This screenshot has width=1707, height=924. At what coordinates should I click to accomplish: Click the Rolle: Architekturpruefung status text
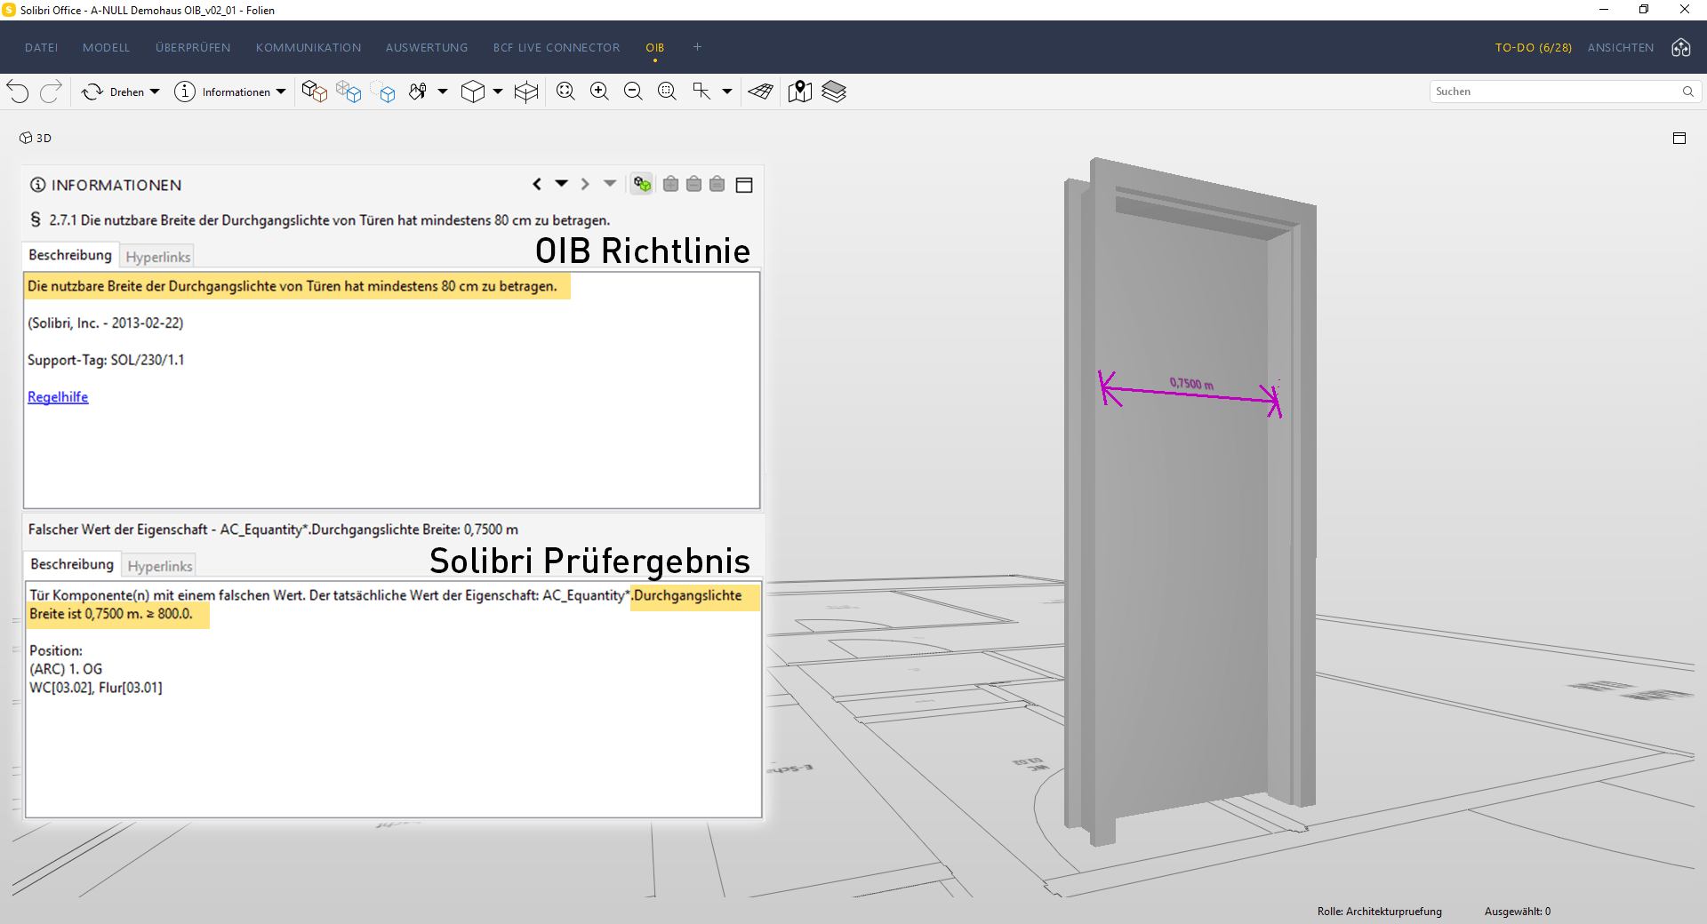(1380, 912)
